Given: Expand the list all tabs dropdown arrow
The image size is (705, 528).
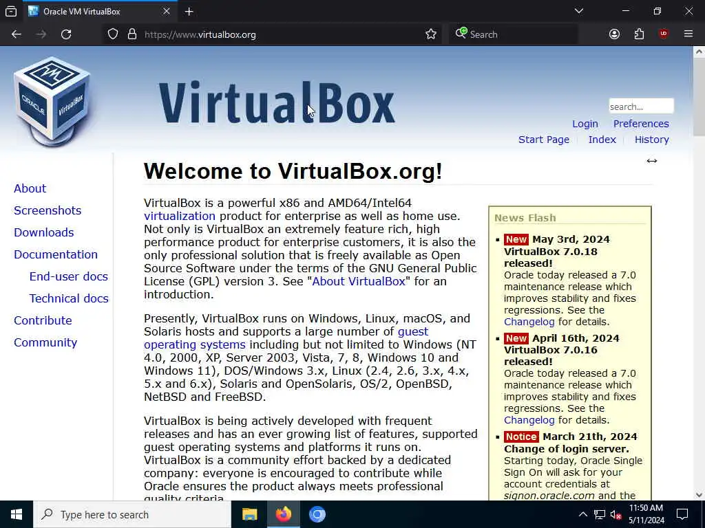Looking at the screenshot, I should tap(578, 11).
